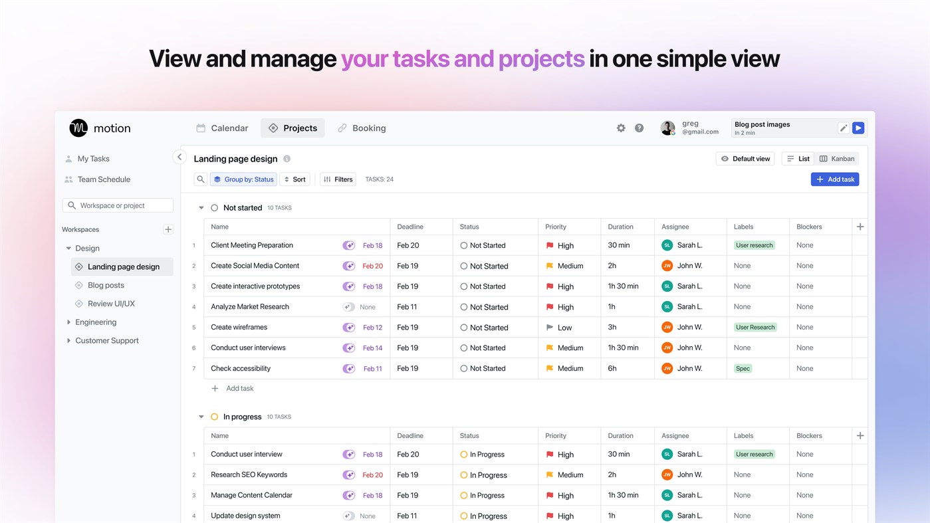
Task: Open the Calendar view icon
Action: coord(201,128)
